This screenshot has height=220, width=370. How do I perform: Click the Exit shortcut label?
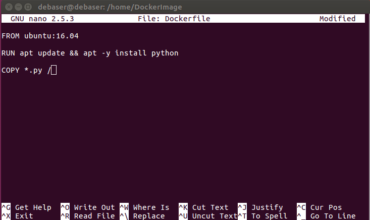click(24, 216)
